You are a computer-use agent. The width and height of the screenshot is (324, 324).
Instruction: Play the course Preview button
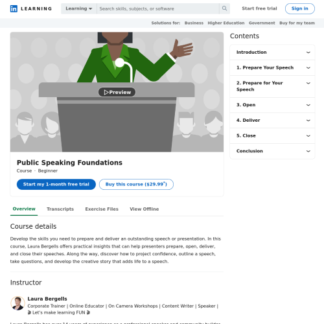pyautogui.click(x=117, y=92)
